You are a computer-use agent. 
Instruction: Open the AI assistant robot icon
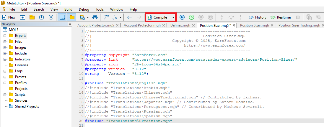coord(95,17)
